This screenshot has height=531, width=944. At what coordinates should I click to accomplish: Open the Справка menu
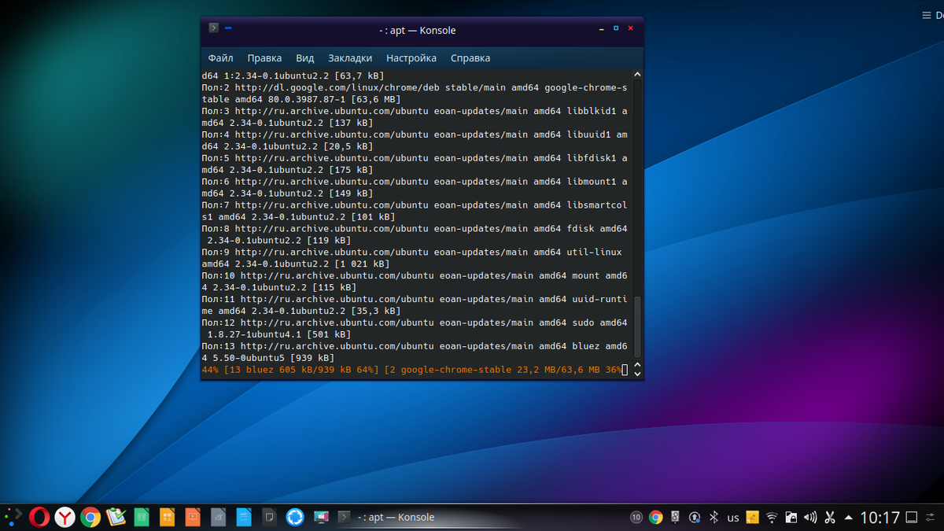coord(470,58)
